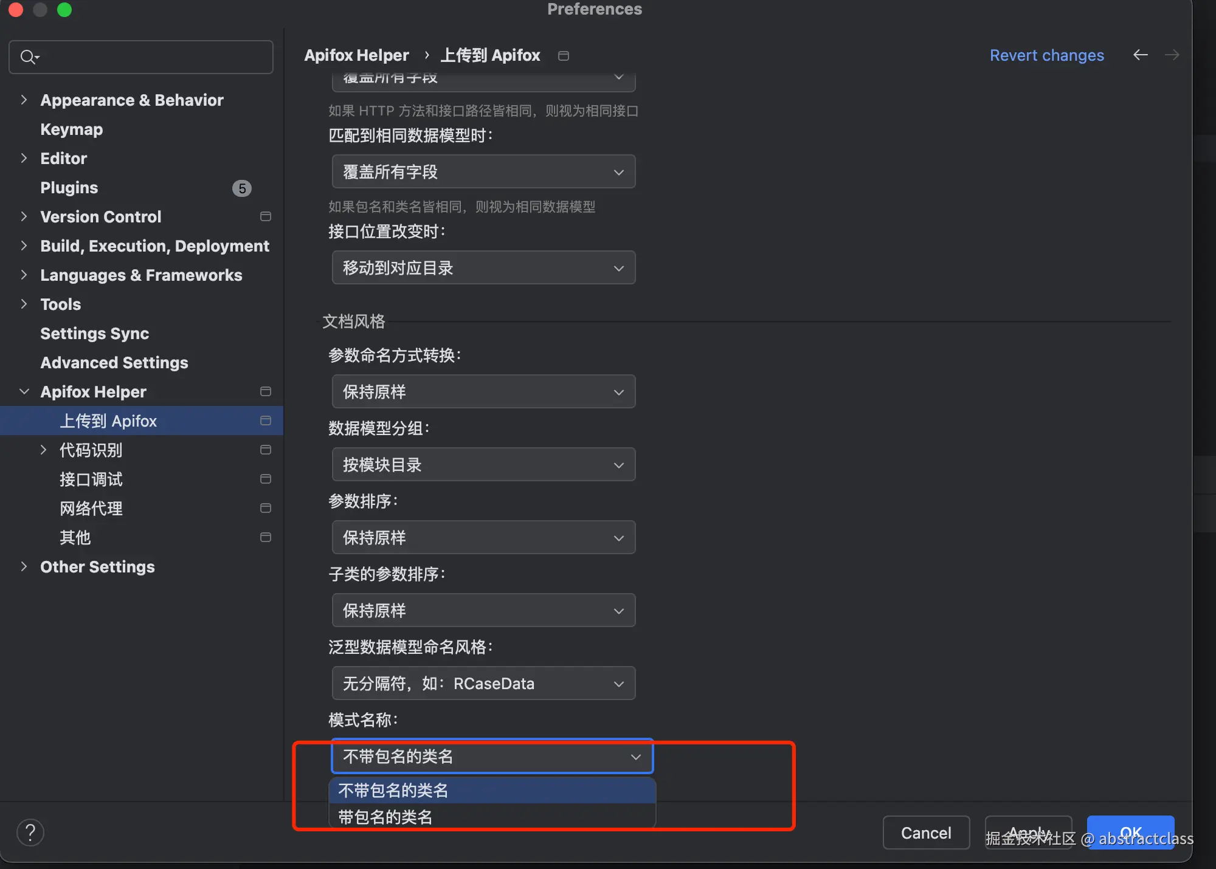Expand the 代码识别 subtree
Viewport: 1216px width, 869px height.
click(43, 450)
